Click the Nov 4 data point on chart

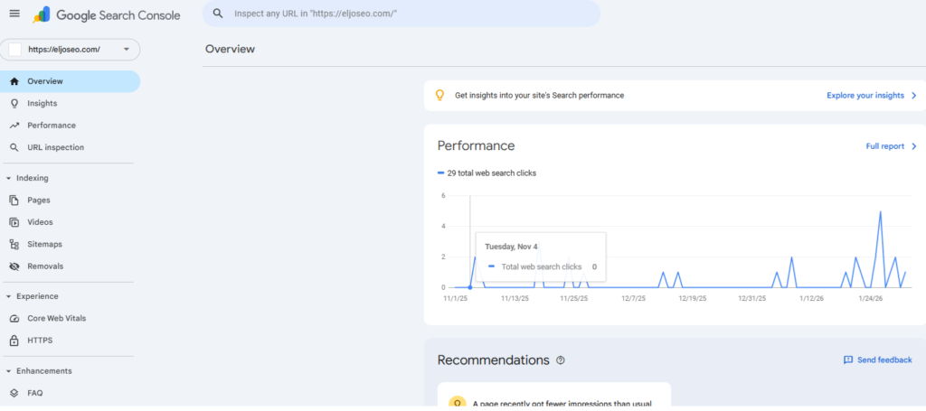pyautogui.click(x=469, y=287)
